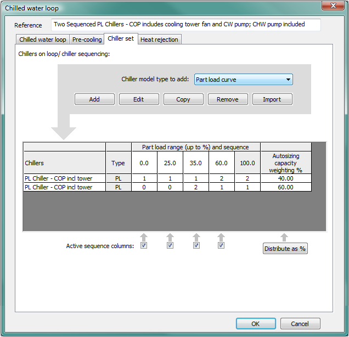Click the Import button
This screenshot has height=337, width=349.
click(272, 99)
